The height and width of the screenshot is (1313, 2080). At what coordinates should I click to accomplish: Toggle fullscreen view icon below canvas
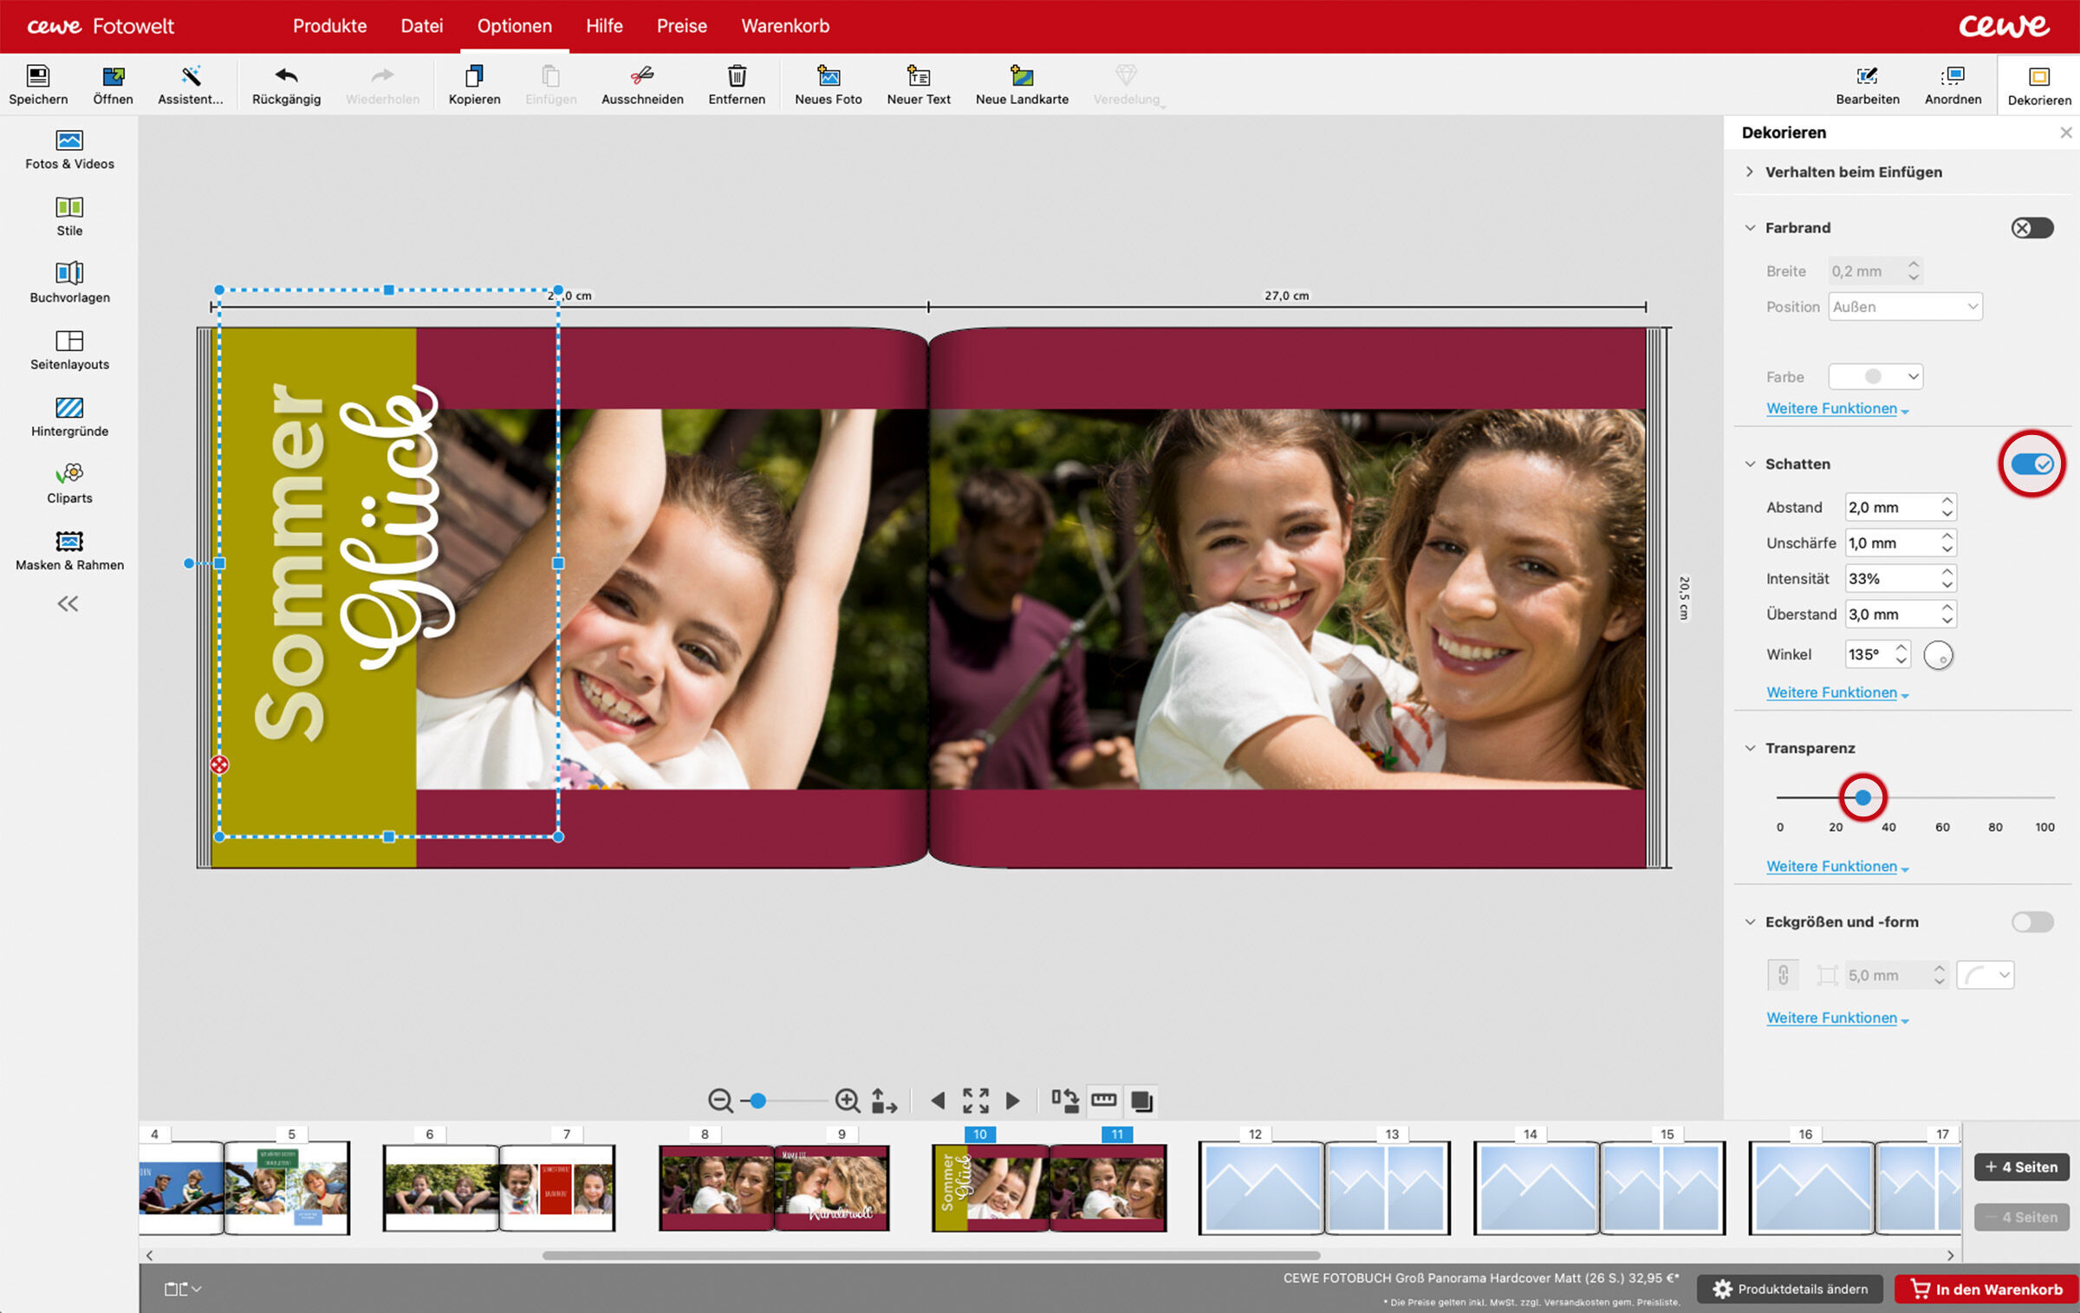975,1100
